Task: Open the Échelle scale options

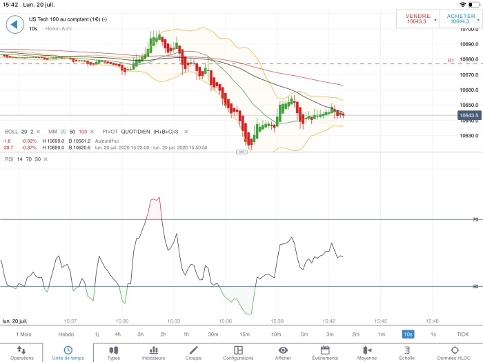Action: point(407,350)
